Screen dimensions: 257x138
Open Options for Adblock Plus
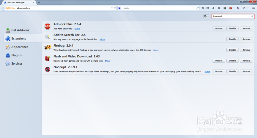(219, 28)
